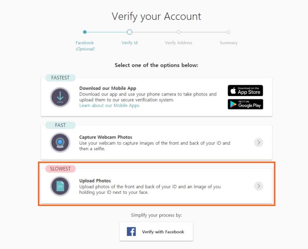Click the Verify Address step circle
This screenshot has height=249, width=308.
click(179, 32)
